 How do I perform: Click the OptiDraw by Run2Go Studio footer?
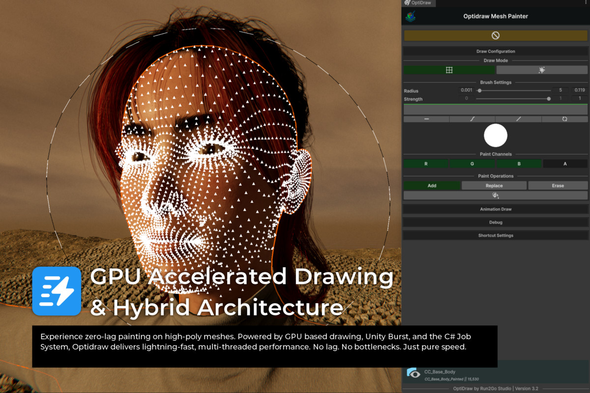[x=496, y=389]
